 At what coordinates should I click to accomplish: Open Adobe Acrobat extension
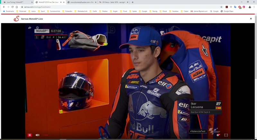click(x=227, y=7)
